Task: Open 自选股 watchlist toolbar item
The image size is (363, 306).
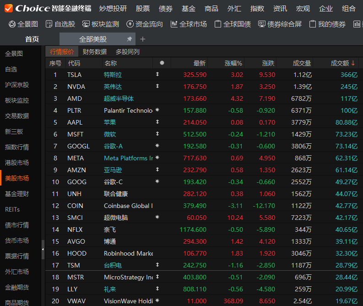Action: pos(60,24)
